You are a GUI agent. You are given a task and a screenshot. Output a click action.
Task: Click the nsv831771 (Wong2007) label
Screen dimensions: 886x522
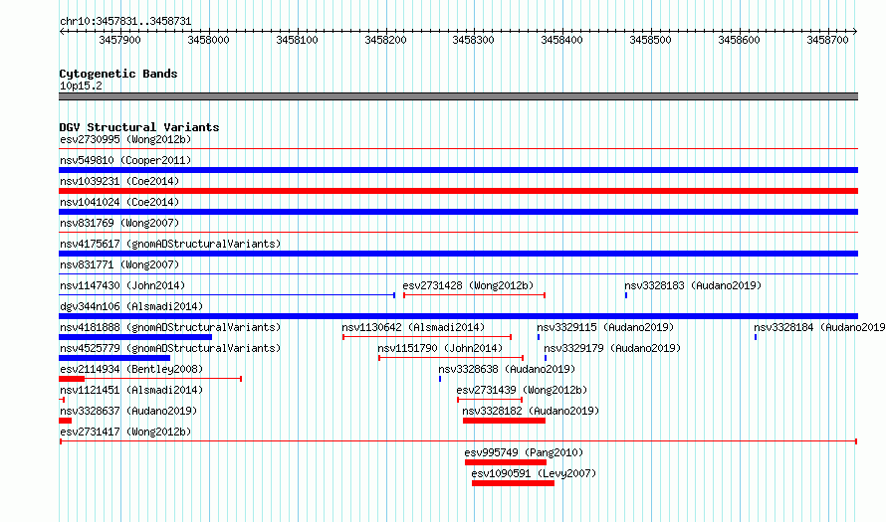tap(119, 264)
